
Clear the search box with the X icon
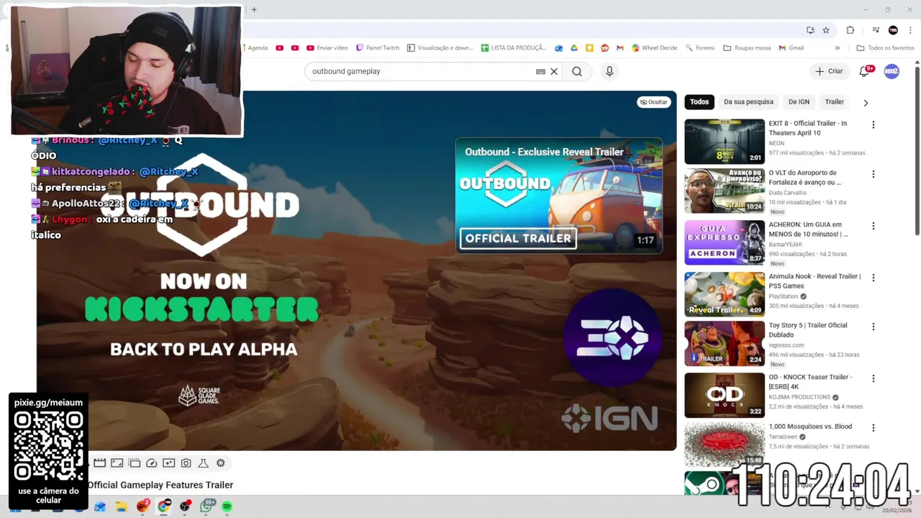(x=554, y=71)
